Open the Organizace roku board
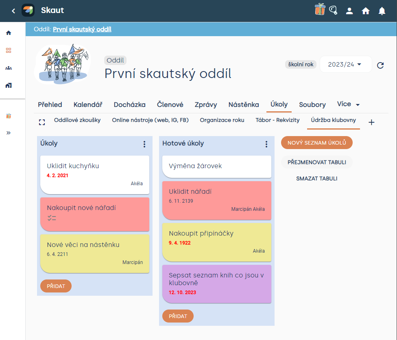Screen dimensions: 397x340 click(222, 120)
